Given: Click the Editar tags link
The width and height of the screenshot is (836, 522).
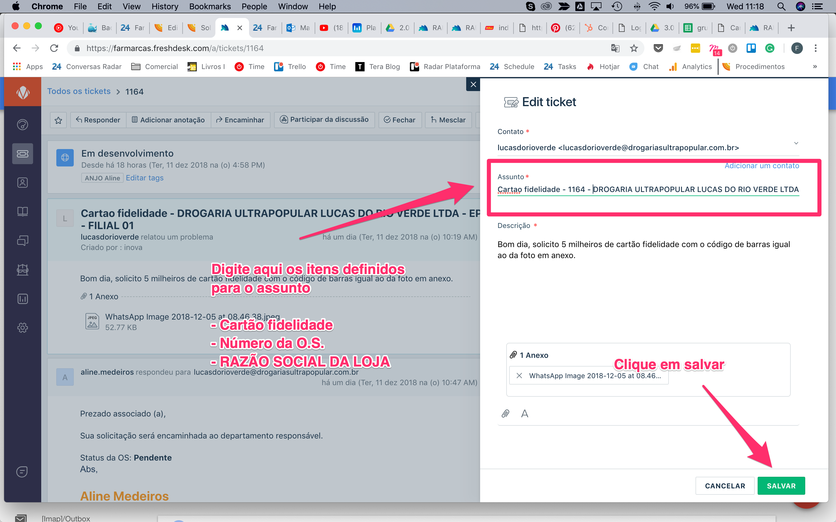Looking at the screenshot, I should [x=144, y=178].
